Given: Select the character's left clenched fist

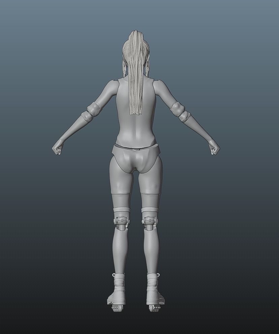Looking at the screenshot, I should pyautogui.click(x=58, y=147).
